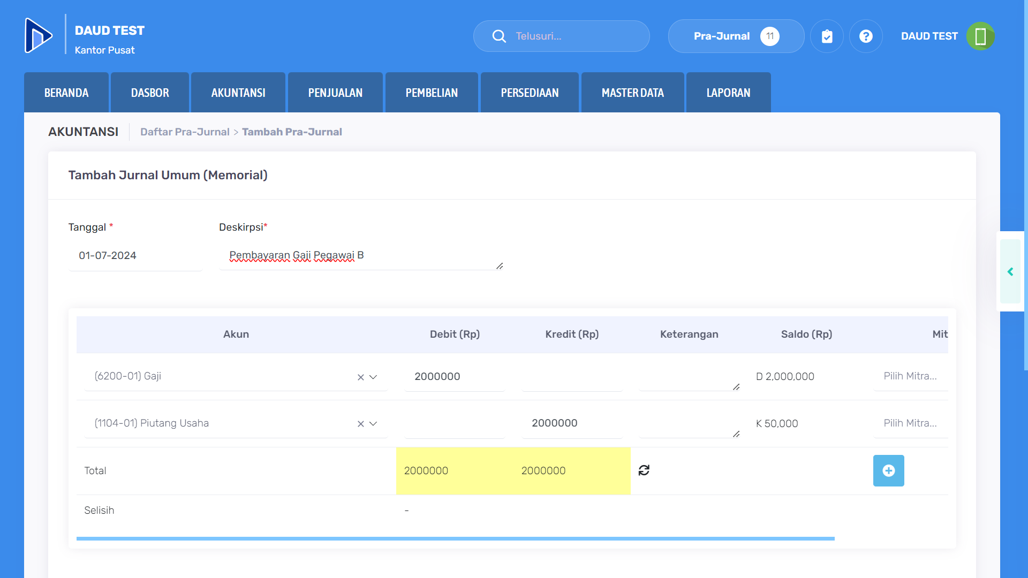This screenshot has height=578, width=1028.
Task: Click the Debit (Rp) column header
Action: 455,334
